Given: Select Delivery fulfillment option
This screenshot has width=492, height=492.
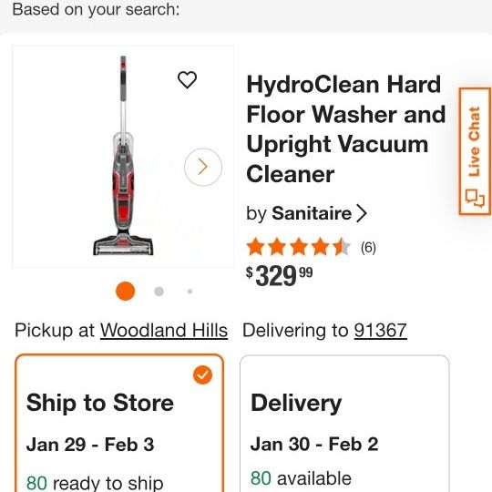Looking at the screenshot, I should [x=344, y=423].
